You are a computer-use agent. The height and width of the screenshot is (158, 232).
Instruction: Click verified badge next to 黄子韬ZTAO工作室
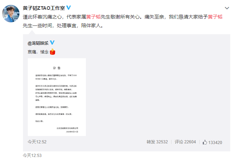coord(69,8)
